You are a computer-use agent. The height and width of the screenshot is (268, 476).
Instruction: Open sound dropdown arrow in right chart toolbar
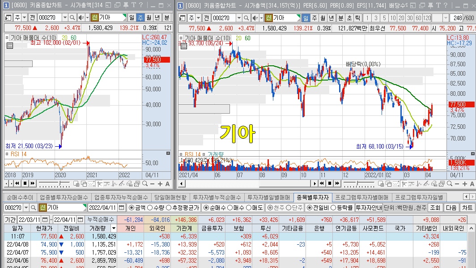pyautogui.click(x=261, y=18)
